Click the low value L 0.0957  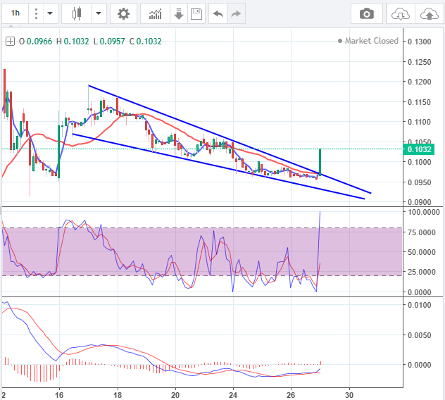[x=109, y=42]
